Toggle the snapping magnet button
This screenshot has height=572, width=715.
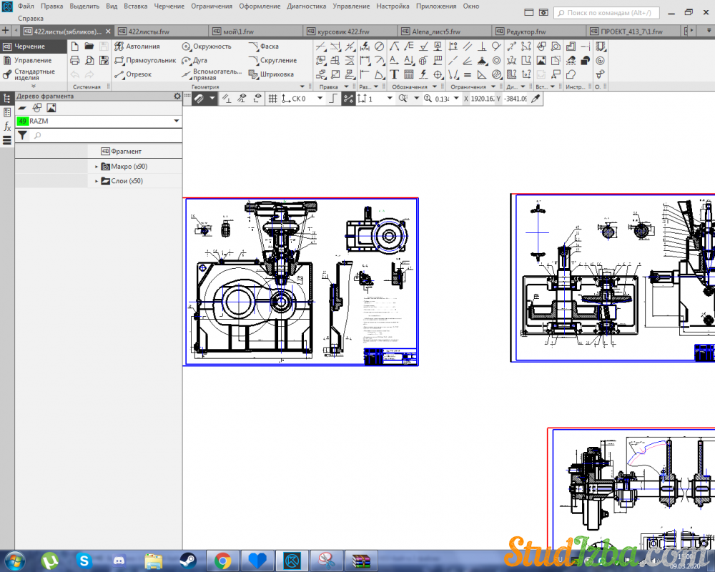(x=199, y=99)
